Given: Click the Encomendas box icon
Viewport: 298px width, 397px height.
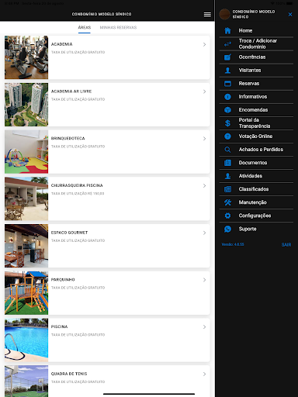Looking at the screenshot, I should (x=227, y=110).
